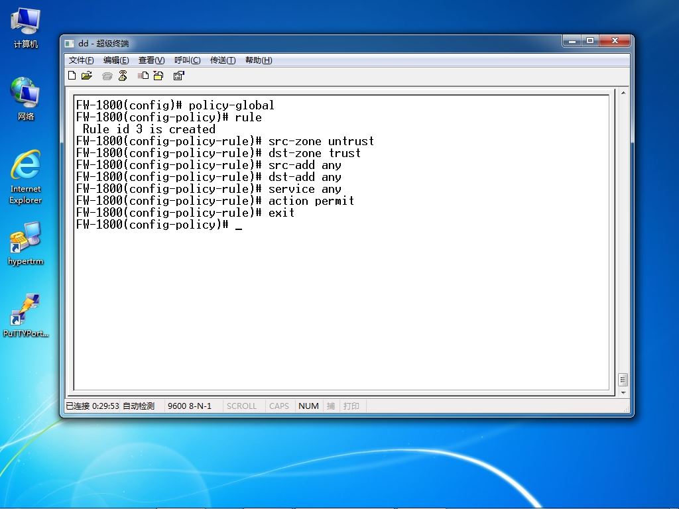Click the 'Rule id 3 is created' line
The height and width of the screenshot is (509, 679).
149,129
